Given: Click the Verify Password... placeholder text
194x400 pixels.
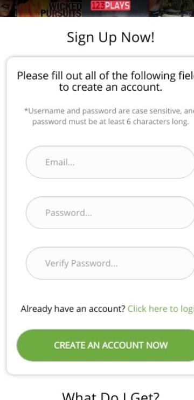Looking at the screenshot, I should (x=81, y=264).
